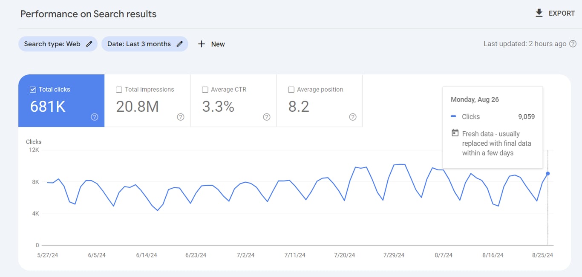The image size is (582, 277).
Task: Open the Date: Last 3 months filter
Action: [145, 44]
